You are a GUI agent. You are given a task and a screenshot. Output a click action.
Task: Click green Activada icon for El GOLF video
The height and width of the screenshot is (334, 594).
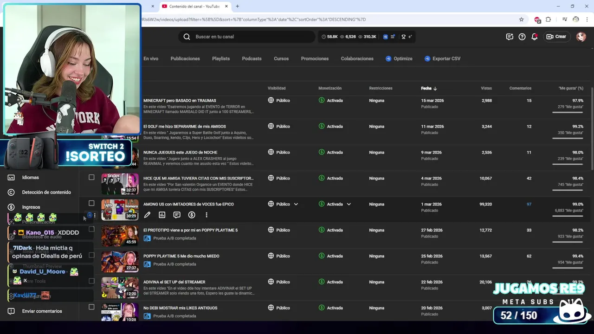point(322,126)
